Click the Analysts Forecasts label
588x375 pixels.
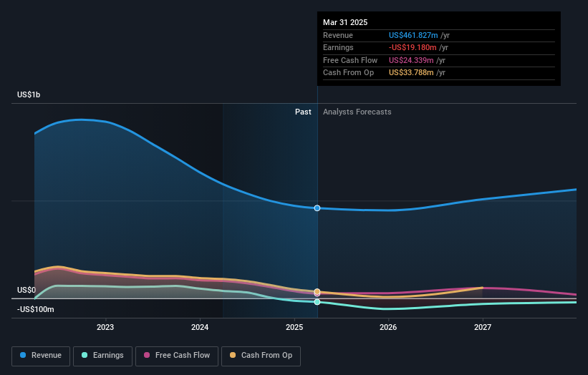point(357,112)
